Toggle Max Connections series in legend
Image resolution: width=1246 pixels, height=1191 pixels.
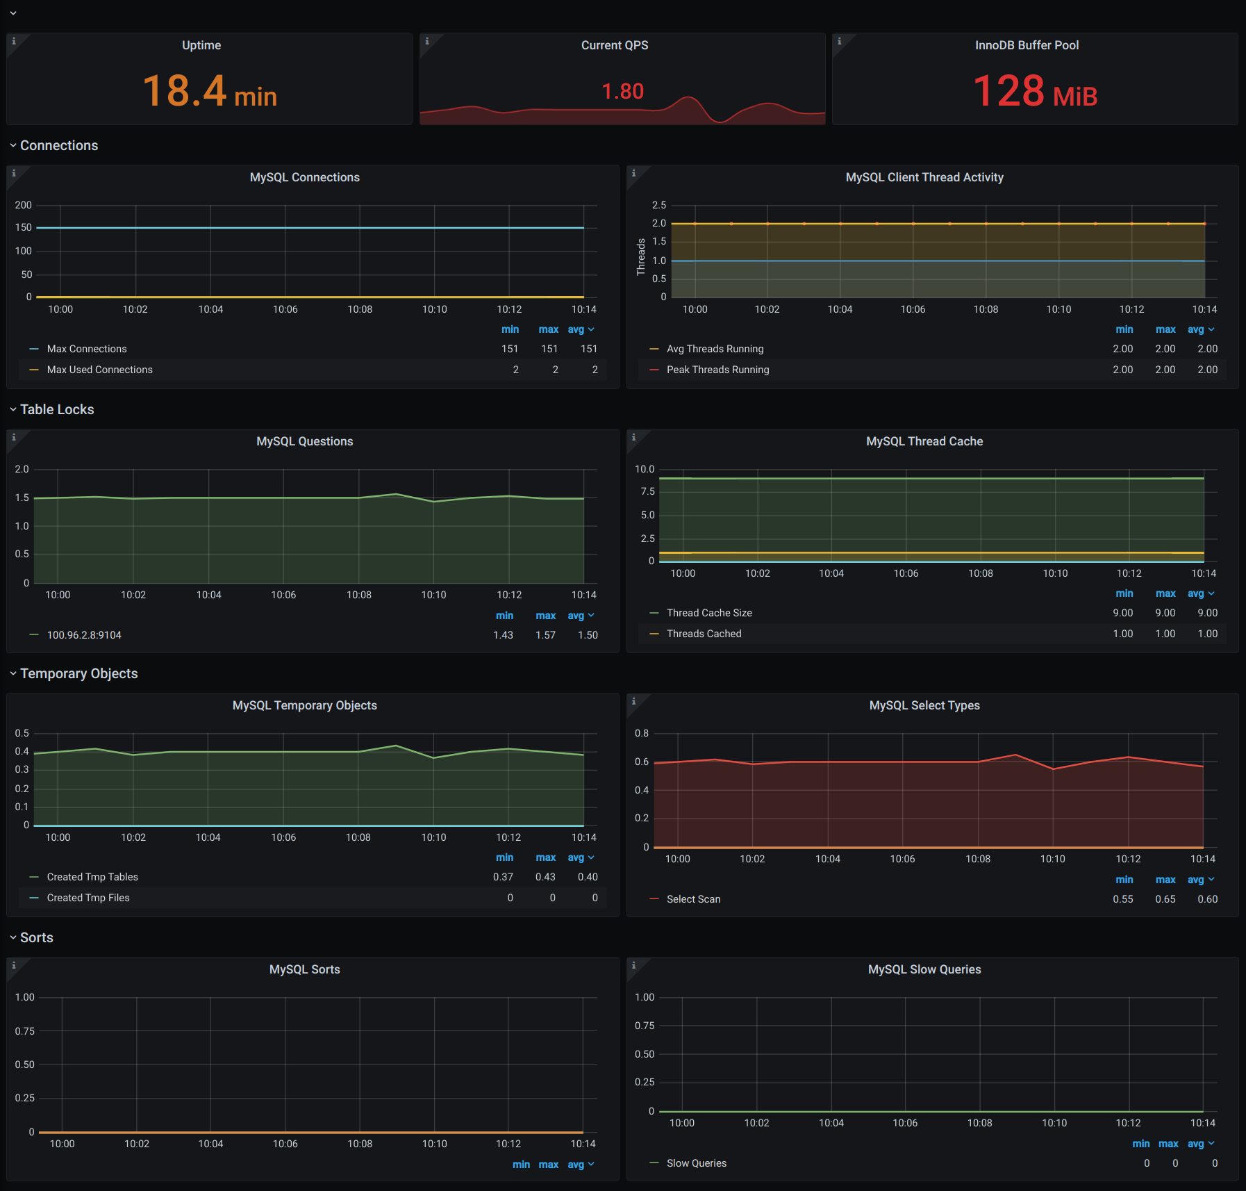(x=87, y=349)
